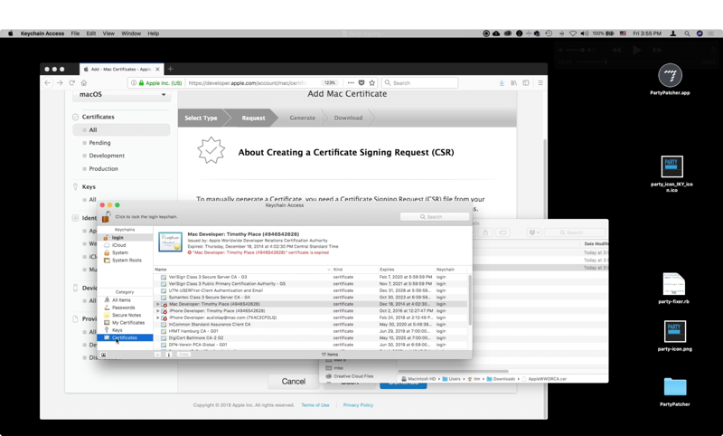Open the Apple menu
This screenshot has height=436, width=723.
tap(10, 33)
